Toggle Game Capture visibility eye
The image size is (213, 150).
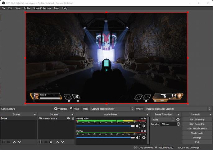(68, 118)
